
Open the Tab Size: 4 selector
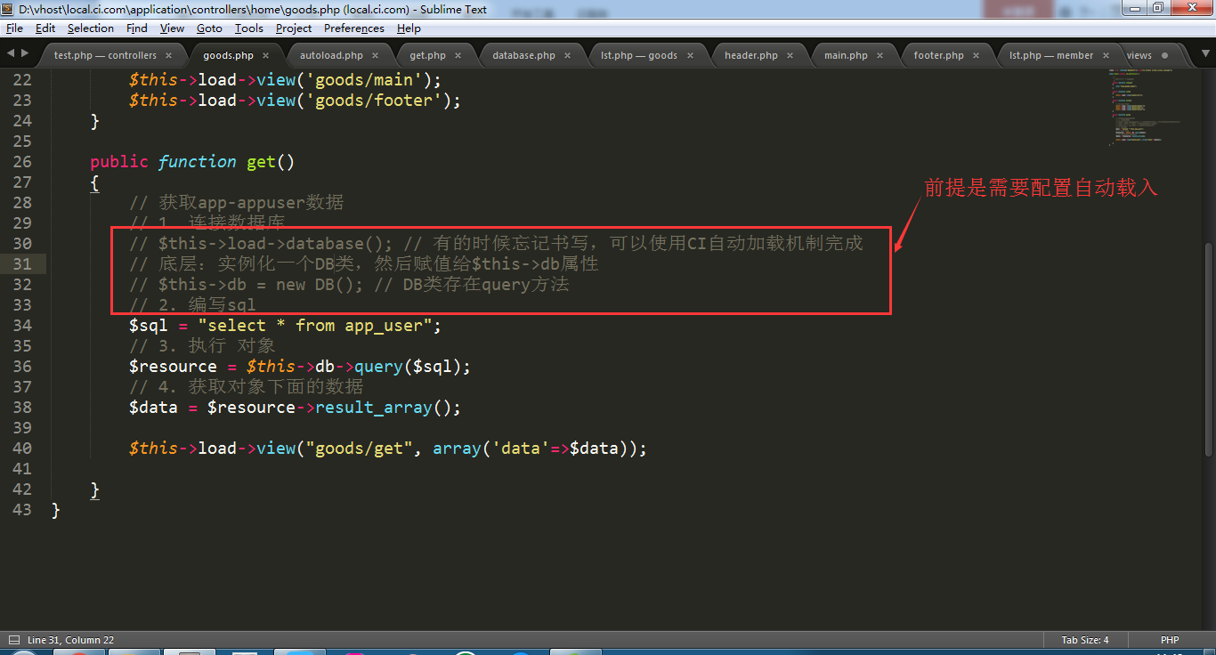pos(1084,640)
